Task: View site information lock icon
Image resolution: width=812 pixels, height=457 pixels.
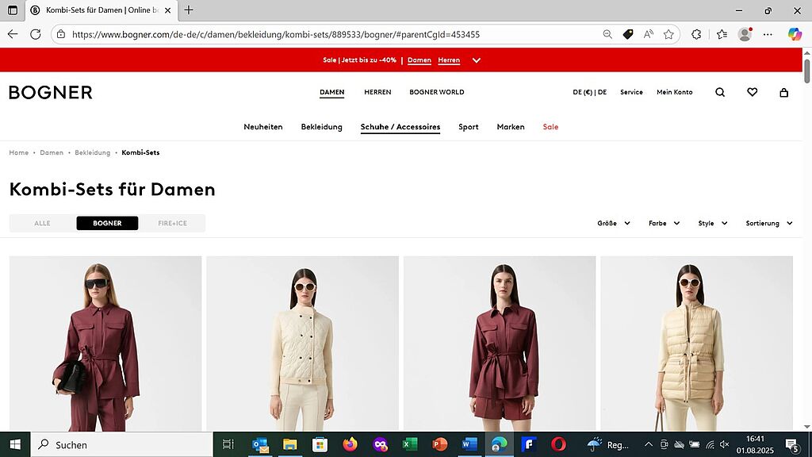Action: tap(61, 34)
